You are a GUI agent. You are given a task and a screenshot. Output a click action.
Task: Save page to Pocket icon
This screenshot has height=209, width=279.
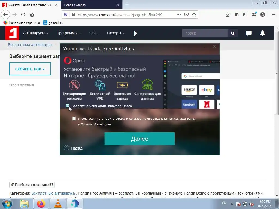click(x=186, y=15)
